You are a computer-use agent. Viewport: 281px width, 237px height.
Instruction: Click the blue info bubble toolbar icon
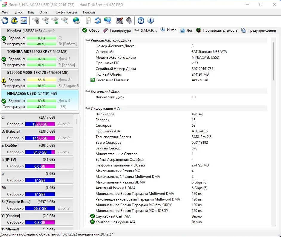[x=150, y=21]
